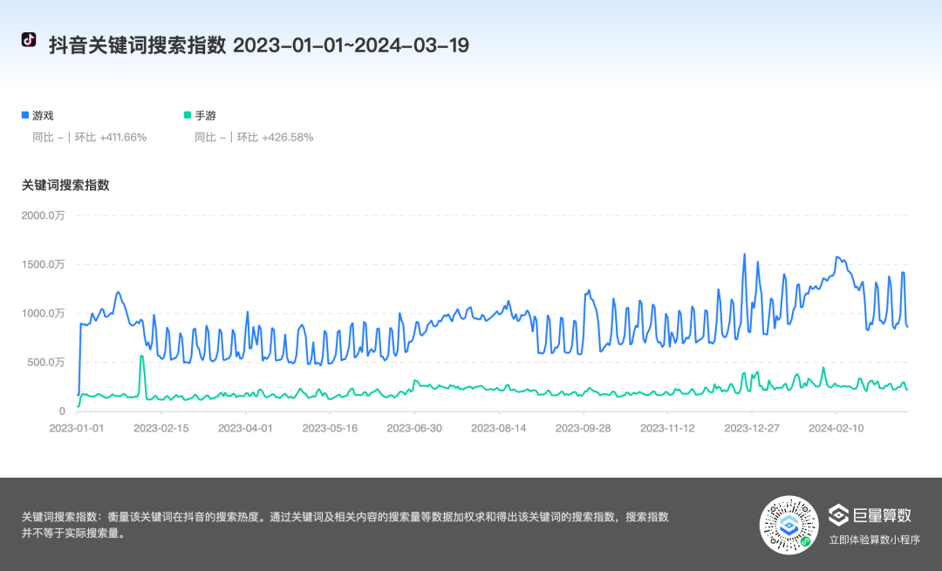Click the QR code in the footer

(788, 525)
